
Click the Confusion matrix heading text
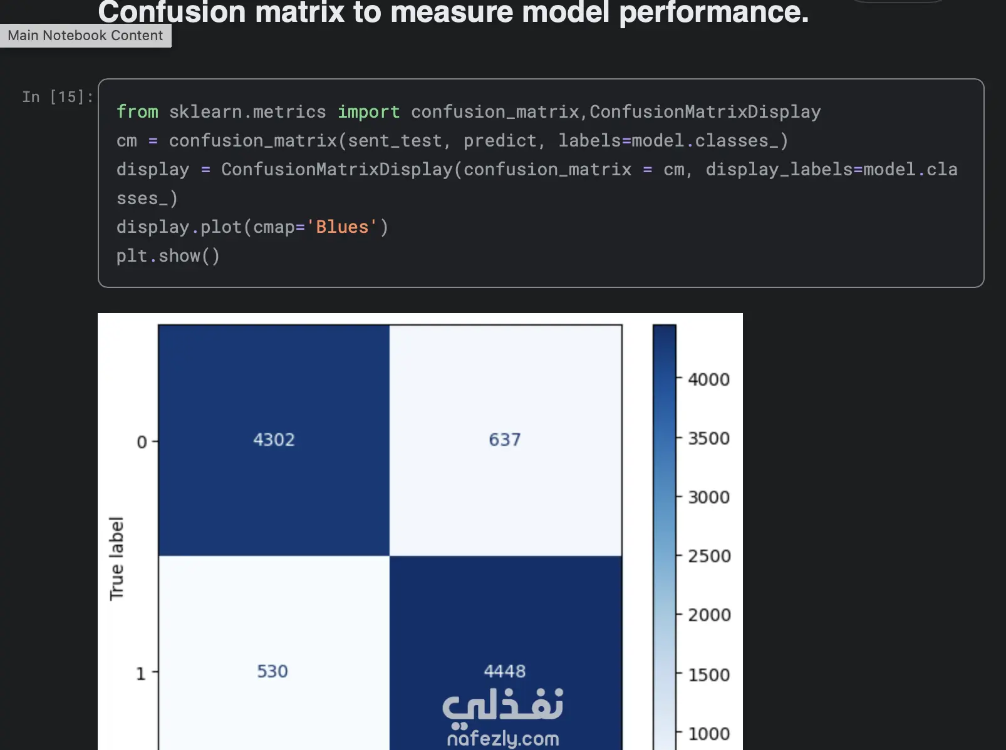click(x=453, y=13)
